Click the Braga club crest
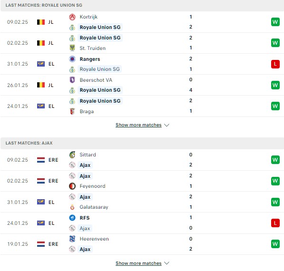 pos(72,111)
